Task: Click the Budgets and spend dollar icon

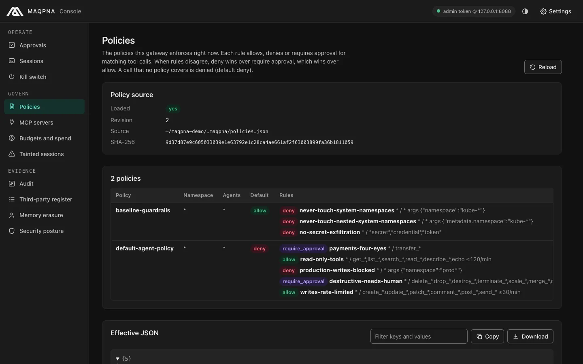Action: pyautogui.click(x=12, y=138)
